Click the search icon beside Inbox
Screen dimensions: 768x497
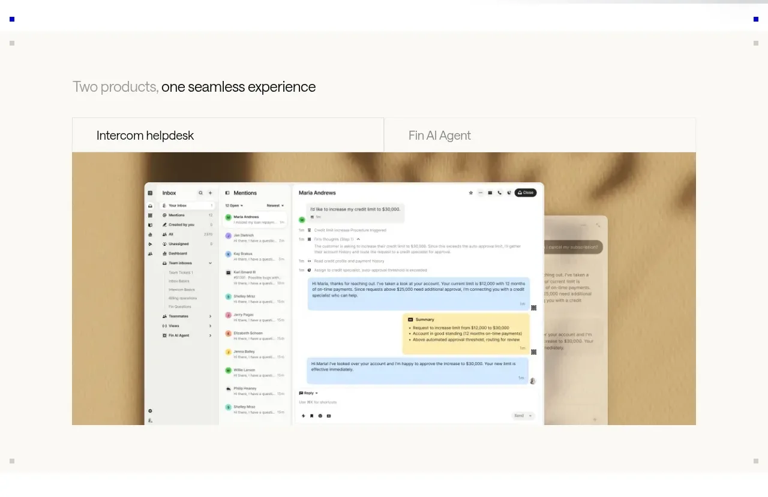(x=200, y=193)
